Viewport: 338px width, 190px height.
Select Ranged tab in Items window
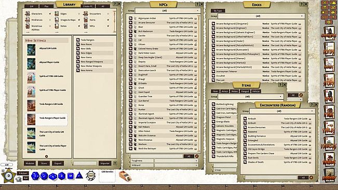[x=245, y=91]
